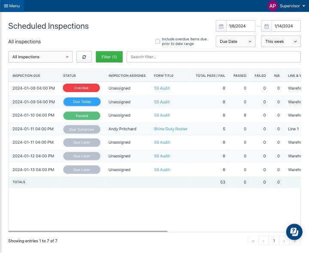309x253 pixels.
Task: Open the help chat bubble icon
Action: pyautogui.click(x=294, y=232)
